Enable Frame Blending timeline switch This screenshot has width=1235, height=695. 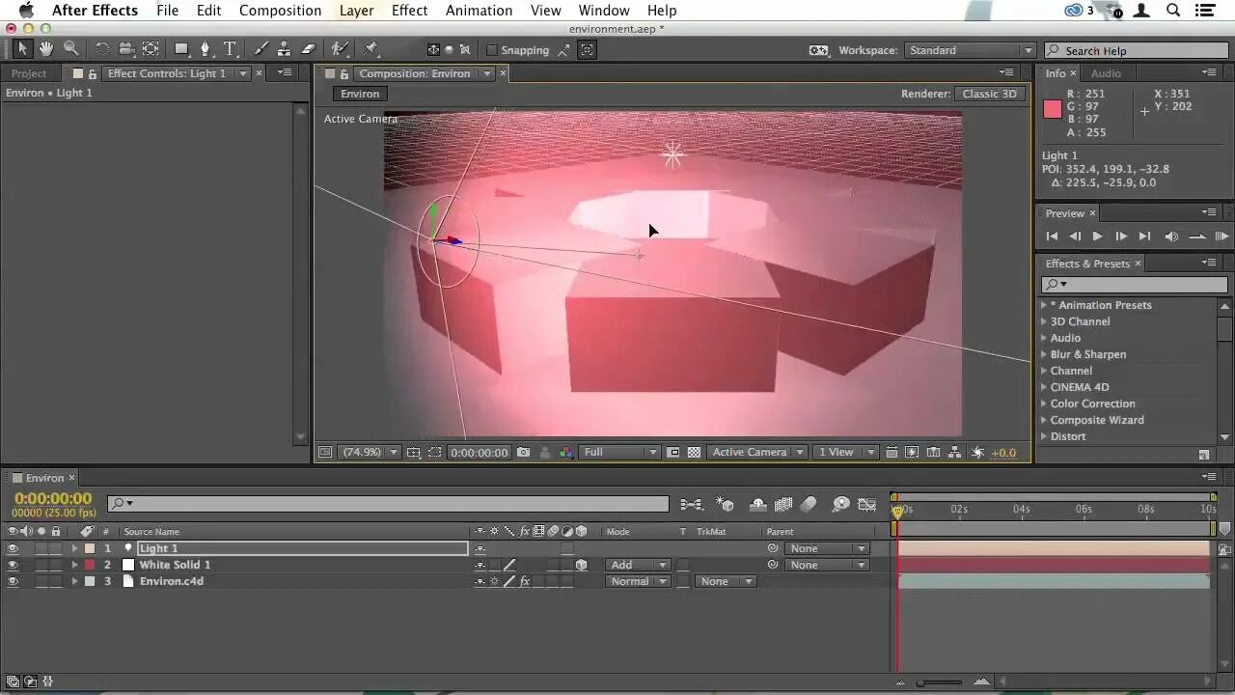pyautogui.click(x=782, y=504)
